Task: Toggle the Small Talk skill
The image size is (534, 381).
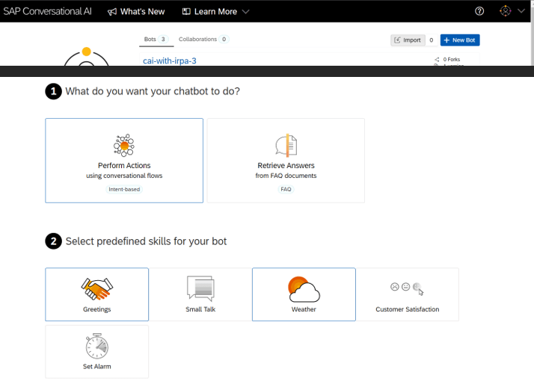Action: coord(200,294)
